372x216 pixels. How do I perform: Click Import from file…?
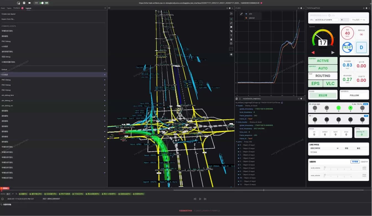tap(8, 19)
